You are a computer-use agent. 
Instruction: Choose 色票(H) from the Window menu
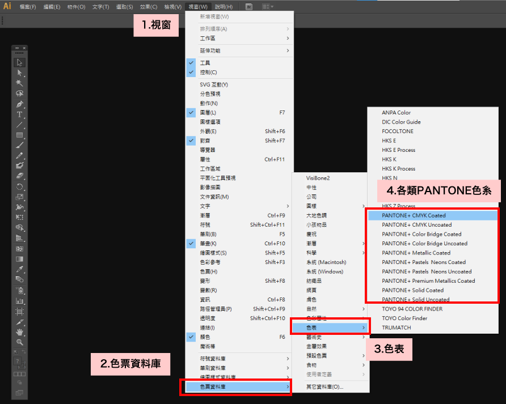coord(240,271)
